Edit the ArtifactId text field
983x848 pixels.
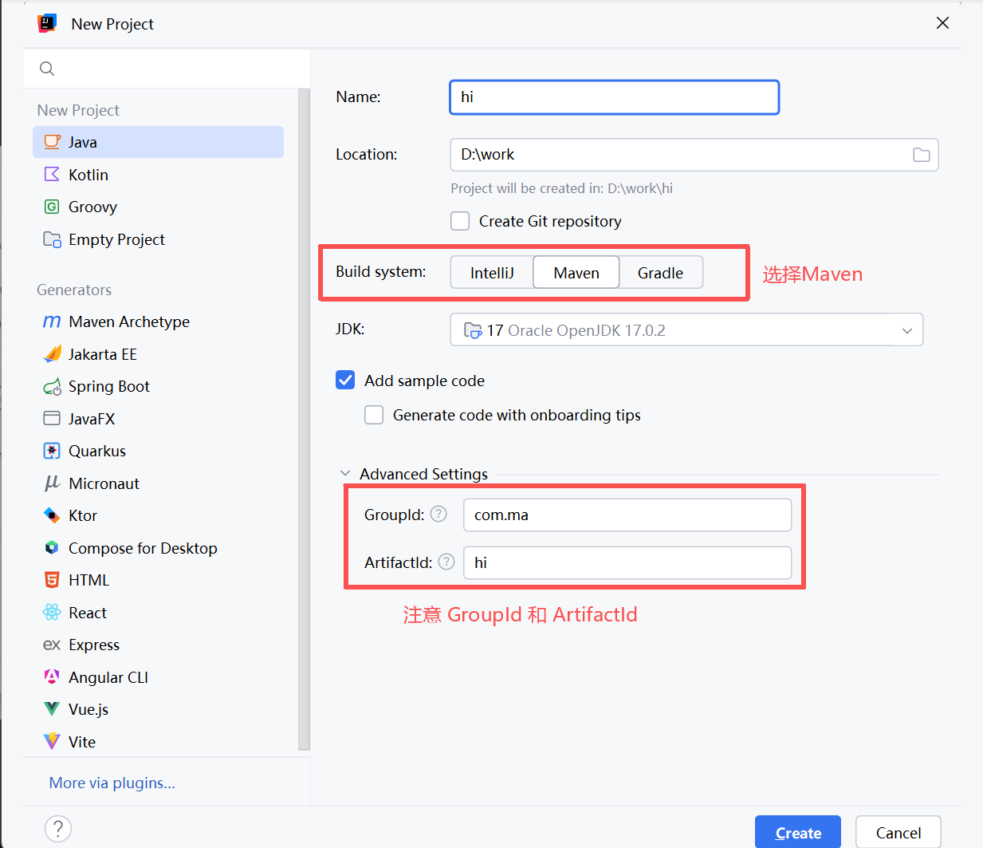(627, 562)
